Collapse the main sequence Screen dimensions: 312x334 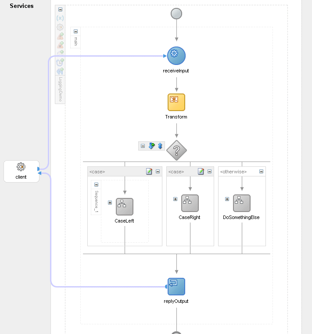75,32
